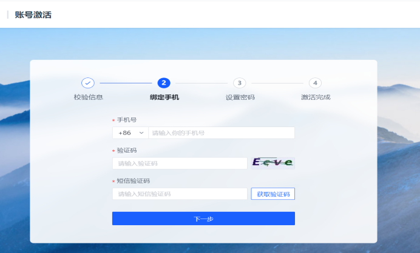
Task: Focus the phone number input field
Action: [x=221, y=133]
